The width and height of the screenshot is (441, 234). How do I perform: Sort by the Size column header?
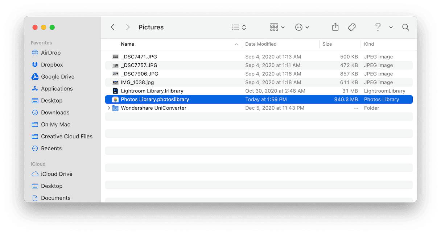(x=327, y=44)
